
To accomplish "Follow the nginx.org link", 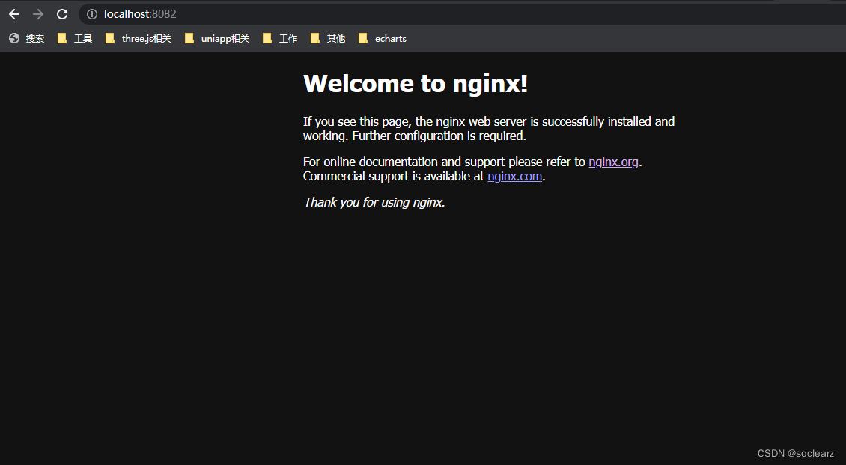I will pyautogui.click(x=613, y=162).
